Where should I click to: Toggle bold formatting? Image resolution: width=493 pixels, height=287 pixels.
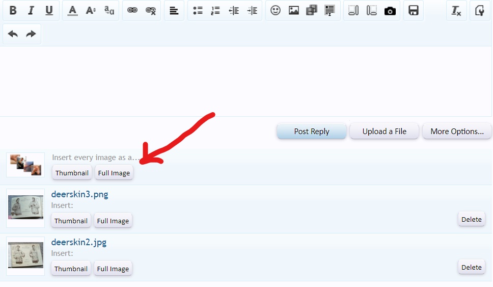[13, 11]
